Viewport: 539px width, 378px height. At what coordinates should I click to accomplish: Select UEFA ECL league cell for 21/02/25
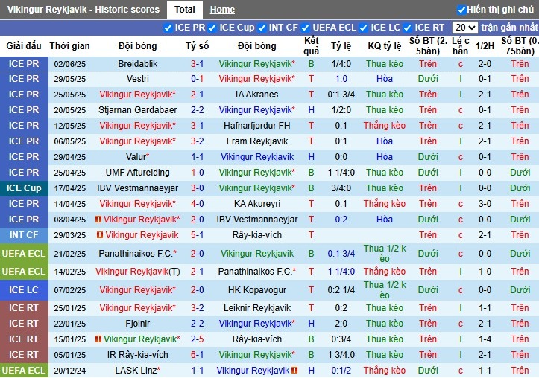(x=24, y=254)
